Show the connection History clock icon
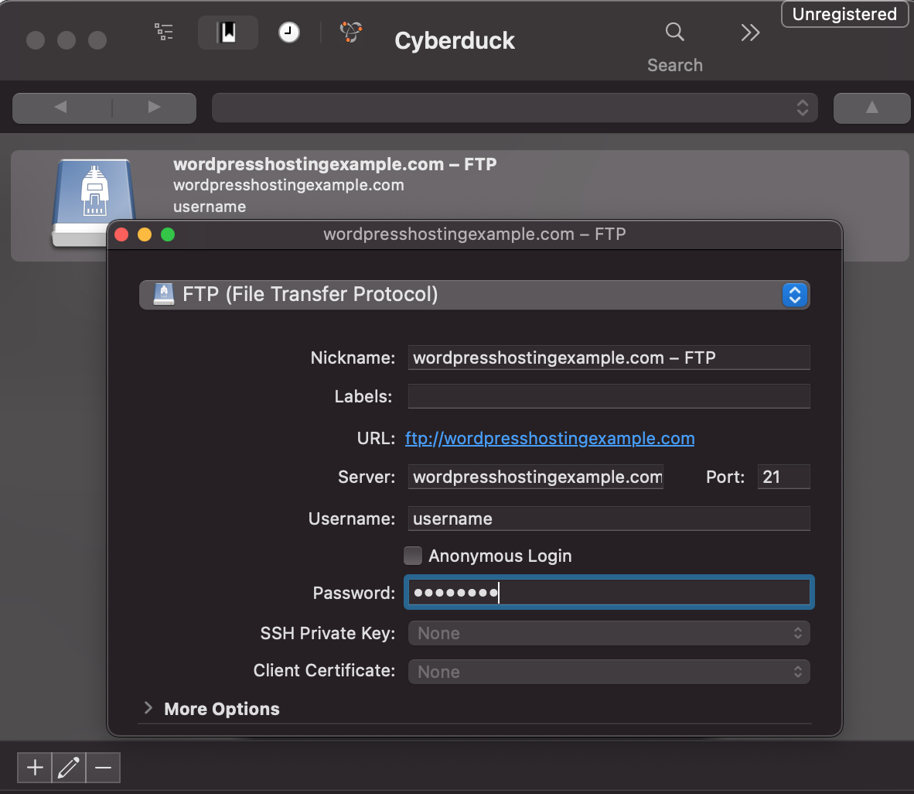Screen dimensions: 914x794 (289, 33)
